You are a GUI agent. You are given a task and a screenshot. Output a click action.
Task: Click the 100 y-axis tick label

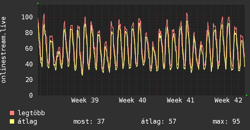27,17
